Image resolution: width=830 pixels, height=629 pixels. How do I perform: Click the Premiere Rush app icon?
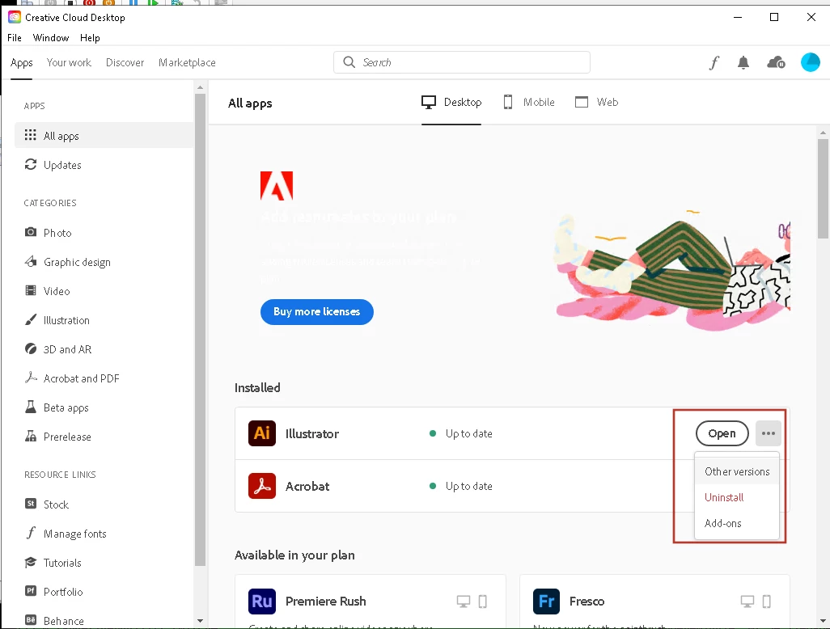click(x=262, y=601)
